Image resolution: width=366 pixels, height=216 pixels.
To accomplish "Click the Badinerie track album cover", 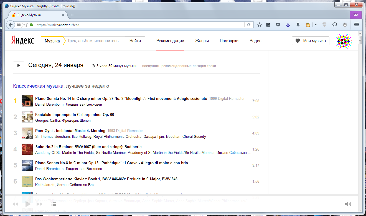I will (27, 149).
